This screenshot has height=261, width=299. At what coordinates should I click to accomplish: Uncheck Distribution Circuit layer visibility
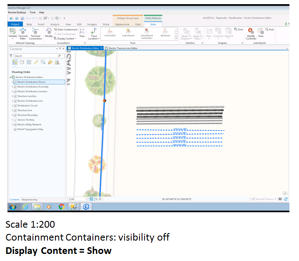15,106
